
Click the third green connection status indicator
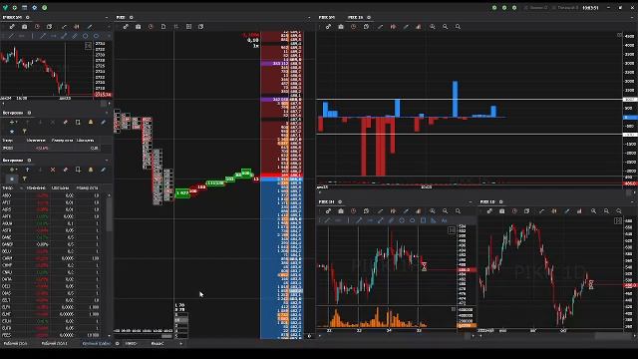514,7
